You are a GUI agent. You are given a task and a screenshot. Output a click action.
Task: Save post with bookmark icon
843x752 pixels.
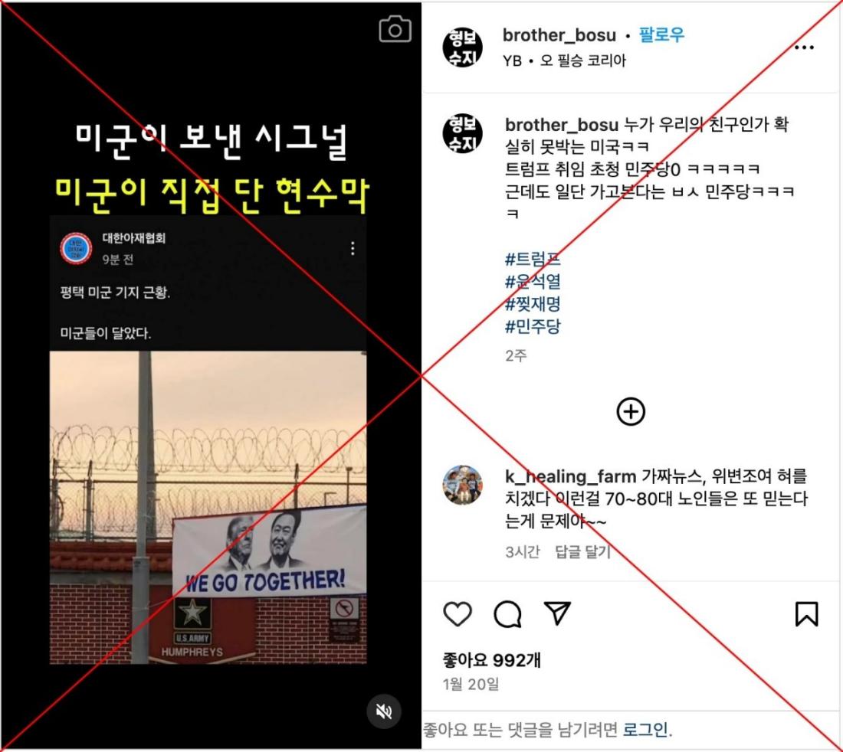pyautogui.click(x=806, y=614)
